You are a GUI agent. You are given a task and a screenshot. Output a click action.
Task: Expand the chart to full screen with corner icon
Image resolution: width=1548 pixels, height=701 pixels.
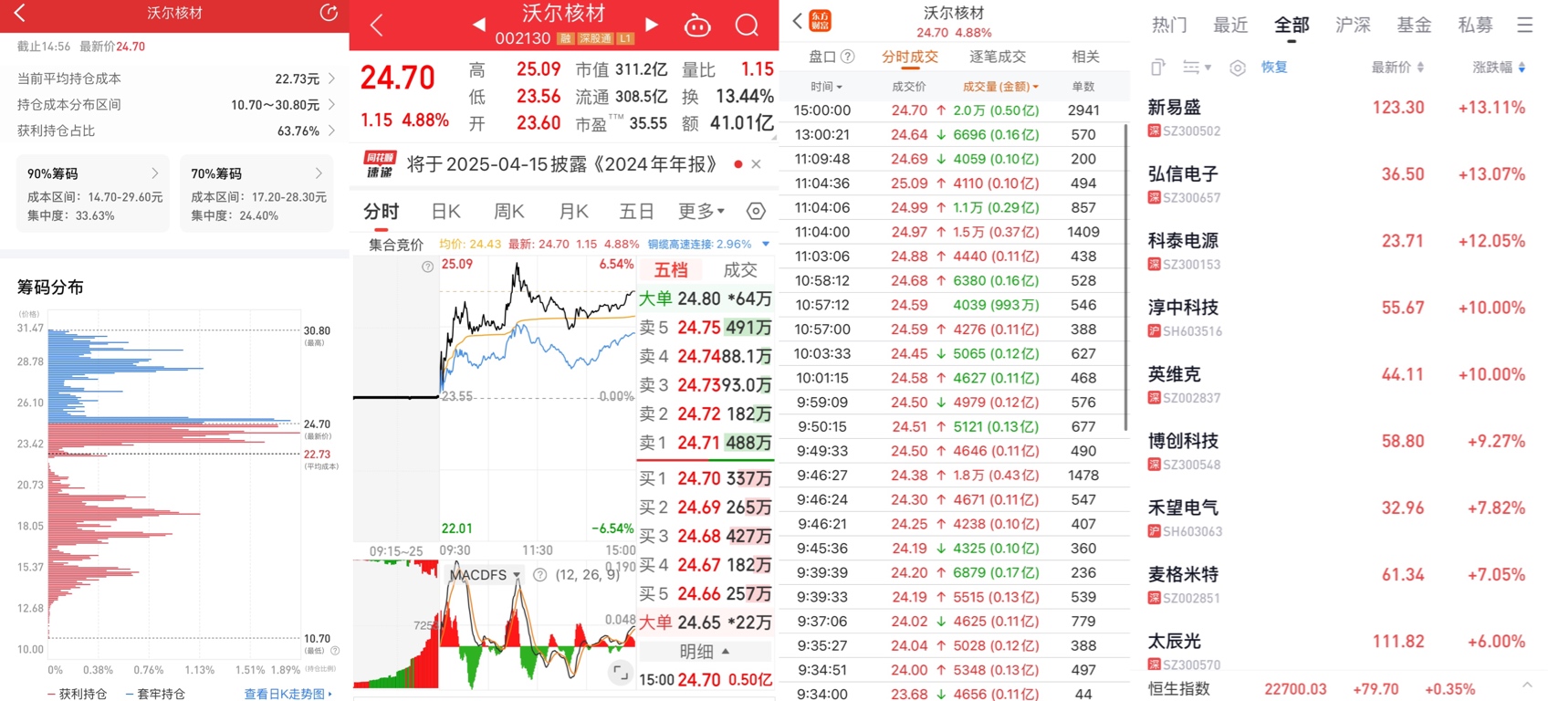pyautogui.click(x=620, y=674)
